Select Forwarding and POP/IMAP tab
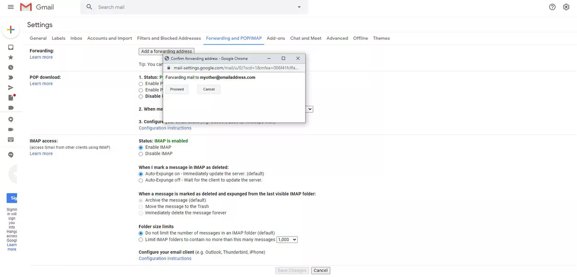 tap(234, 38)
